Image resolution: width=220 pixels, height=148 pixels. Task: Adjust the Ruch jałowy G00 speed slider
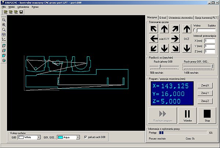click(164, 66)
